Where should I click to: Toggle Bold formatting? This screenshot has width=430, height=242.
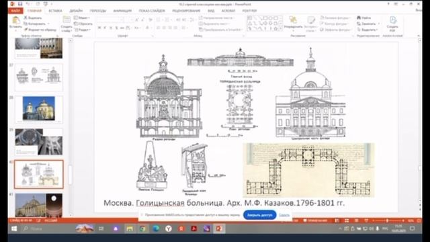(x=99, y=28)
